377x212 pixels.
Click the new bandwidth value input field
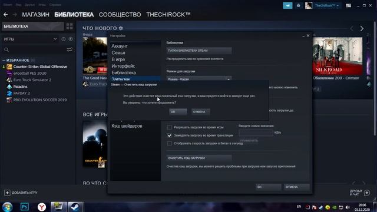click(x=256, y=132)
